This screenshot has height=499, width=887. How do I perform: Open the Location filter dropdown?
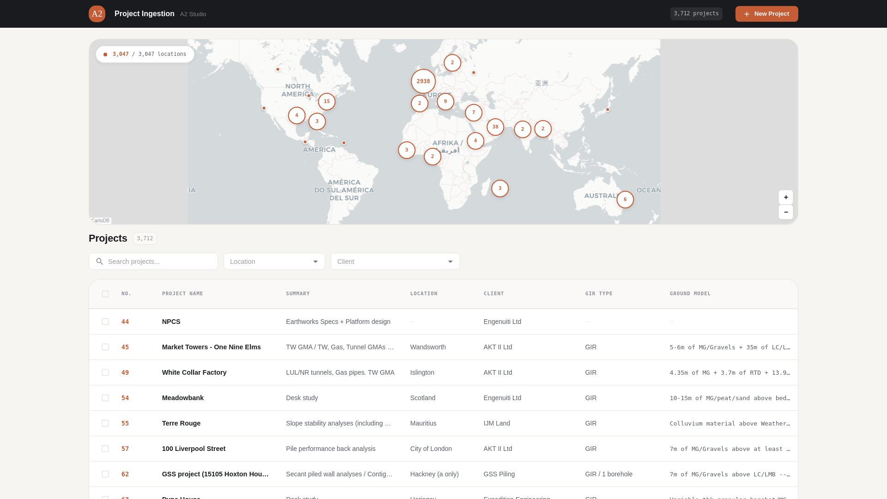pyautogui.click(x=274, y=262)
